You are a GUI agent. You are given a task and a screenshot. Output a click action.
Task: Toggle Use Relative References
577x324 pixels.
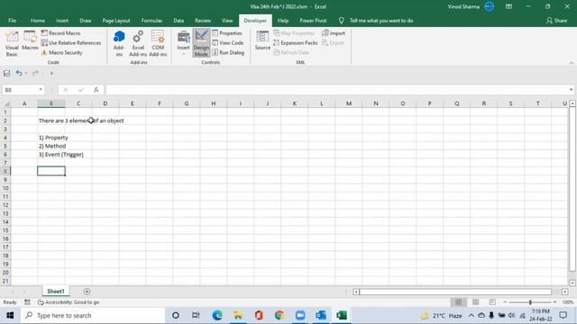pos(70,43)
